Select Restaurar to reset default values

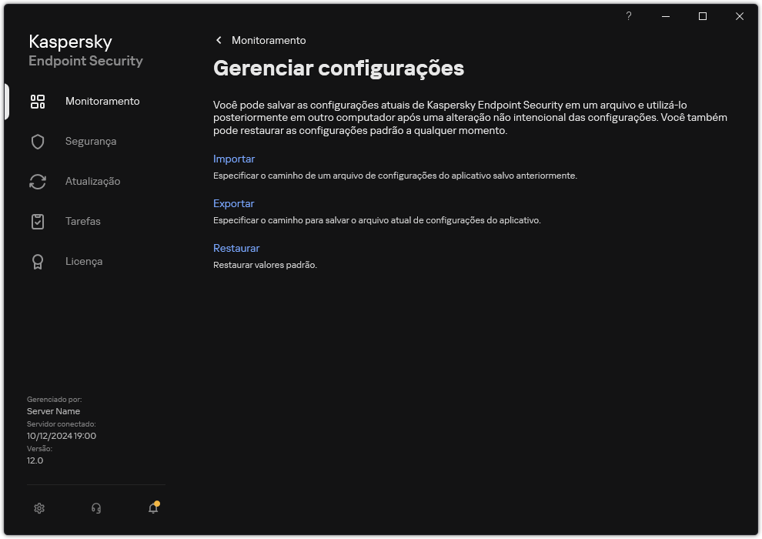[x=236, y=248]
